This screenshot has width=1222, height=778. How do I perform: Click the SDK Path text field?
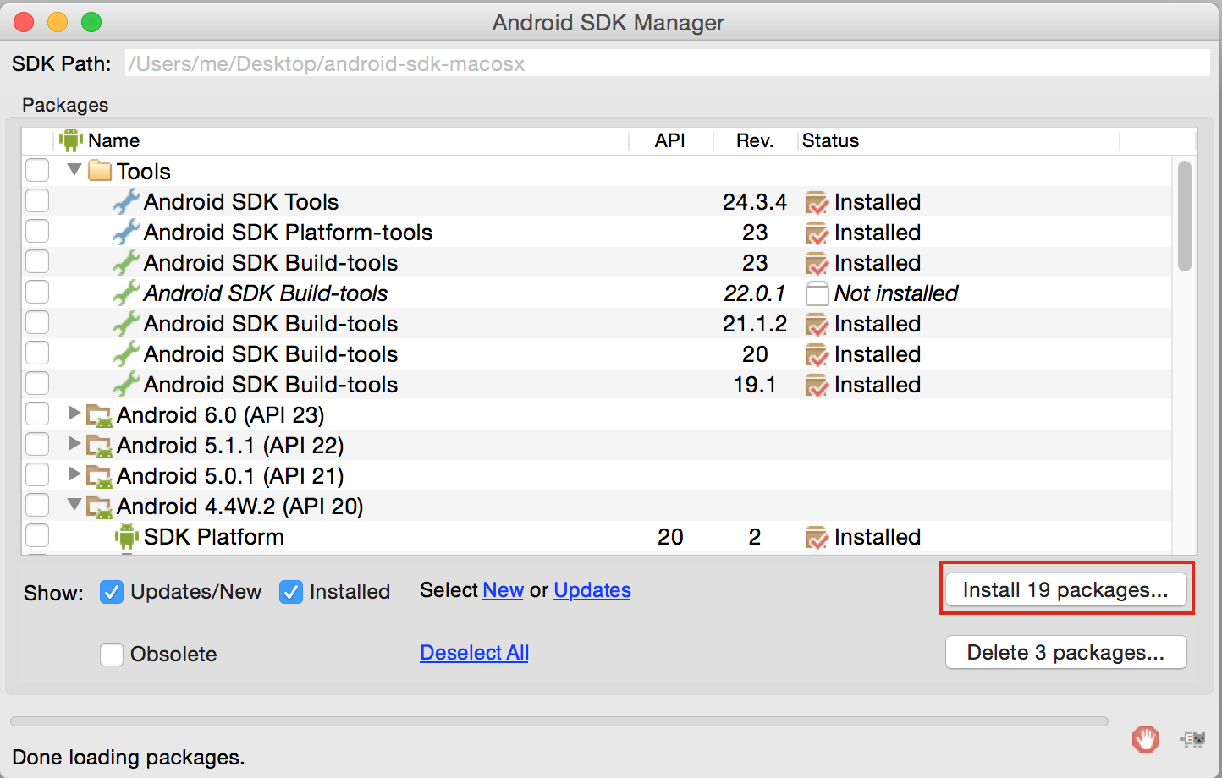click(668, 63)
